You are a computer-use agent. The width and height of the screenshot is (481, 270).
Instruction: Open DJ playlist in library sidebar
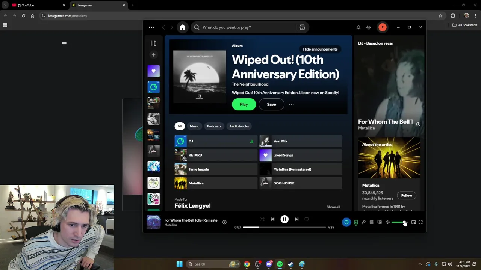(153, 87)
